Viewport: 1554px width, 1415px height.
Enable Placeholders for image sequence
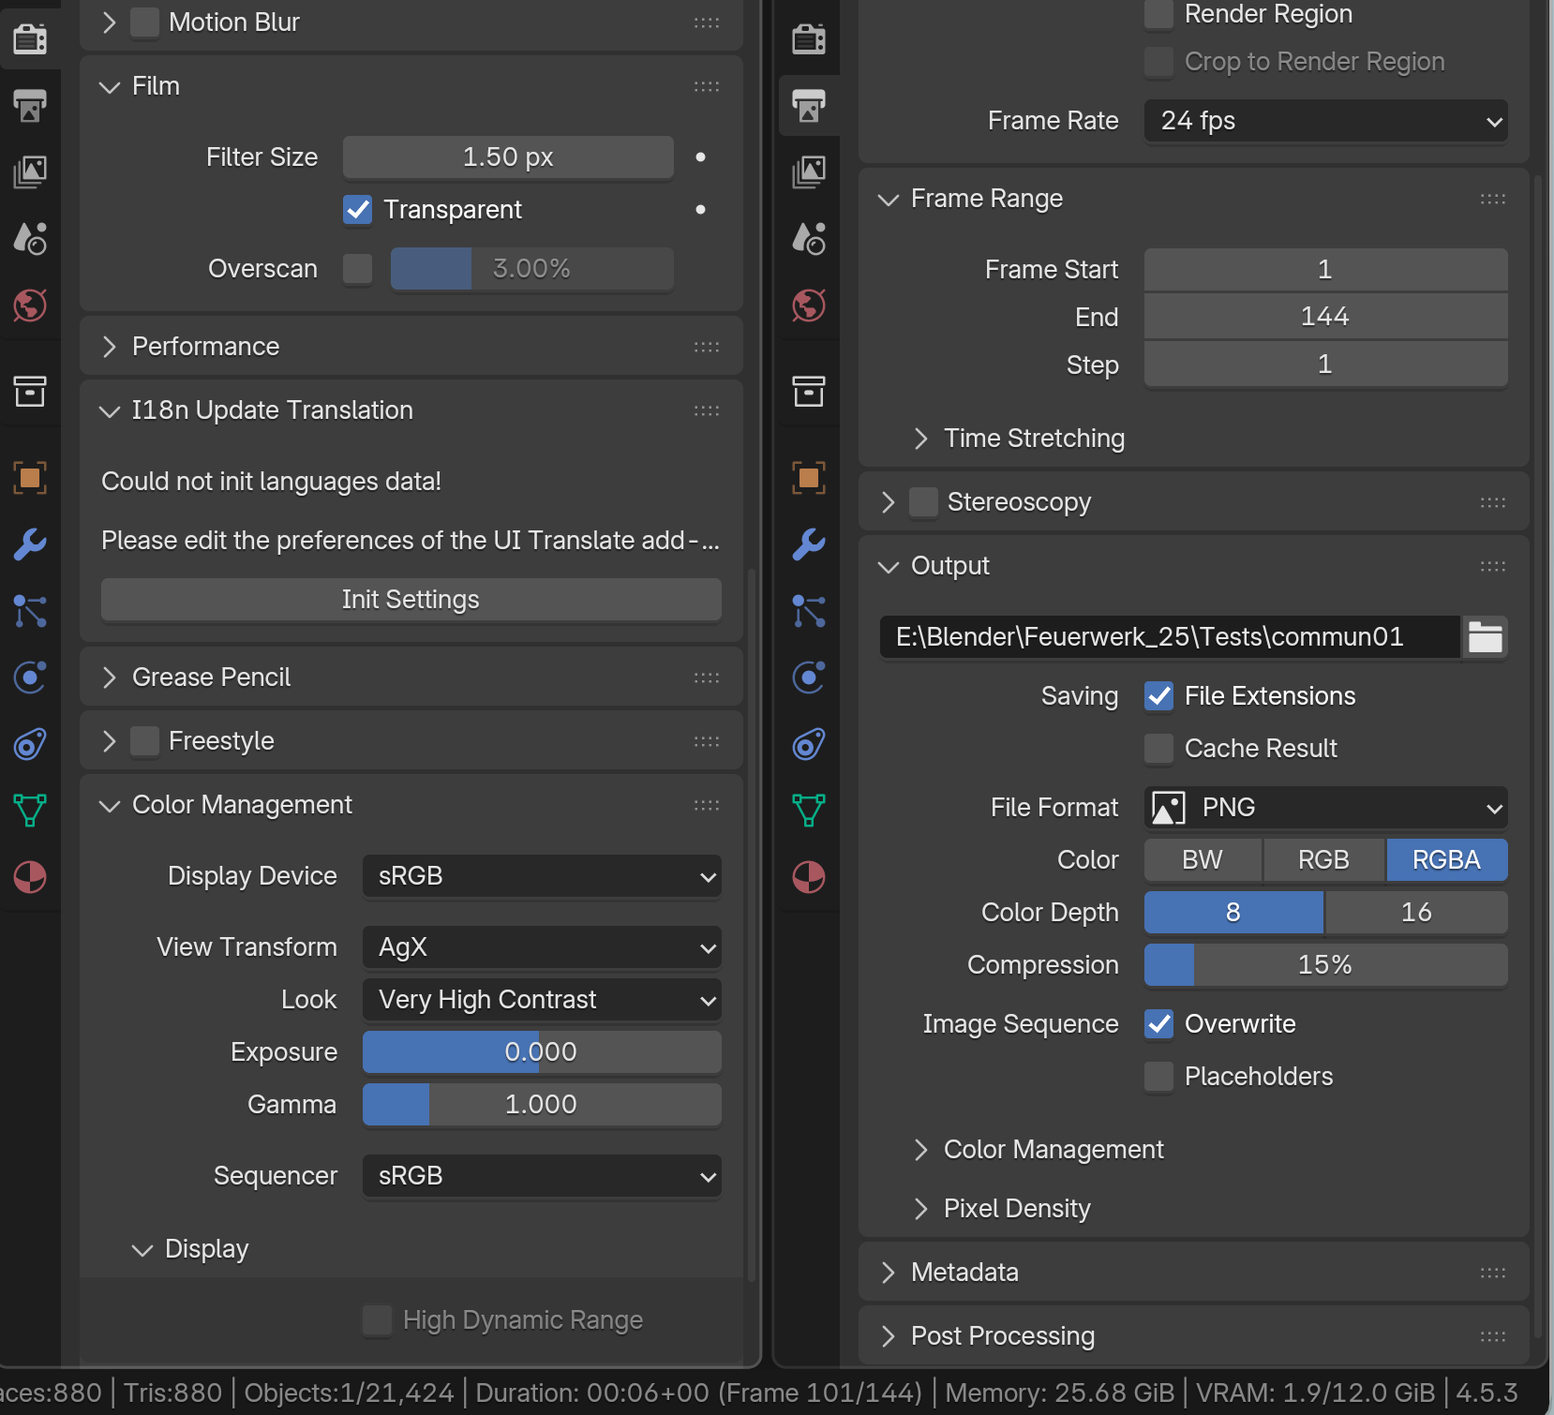[x=1159, y=1077]
